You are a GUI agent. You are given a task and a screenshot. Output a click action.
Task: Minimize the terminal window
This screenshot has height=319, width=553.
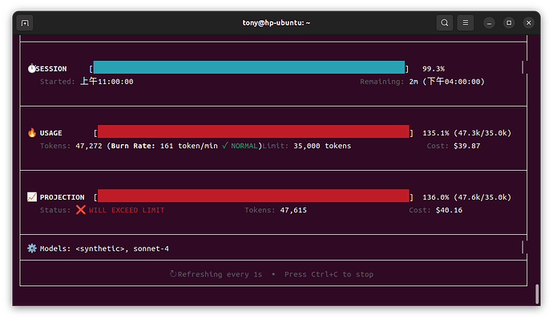(489, 23)
